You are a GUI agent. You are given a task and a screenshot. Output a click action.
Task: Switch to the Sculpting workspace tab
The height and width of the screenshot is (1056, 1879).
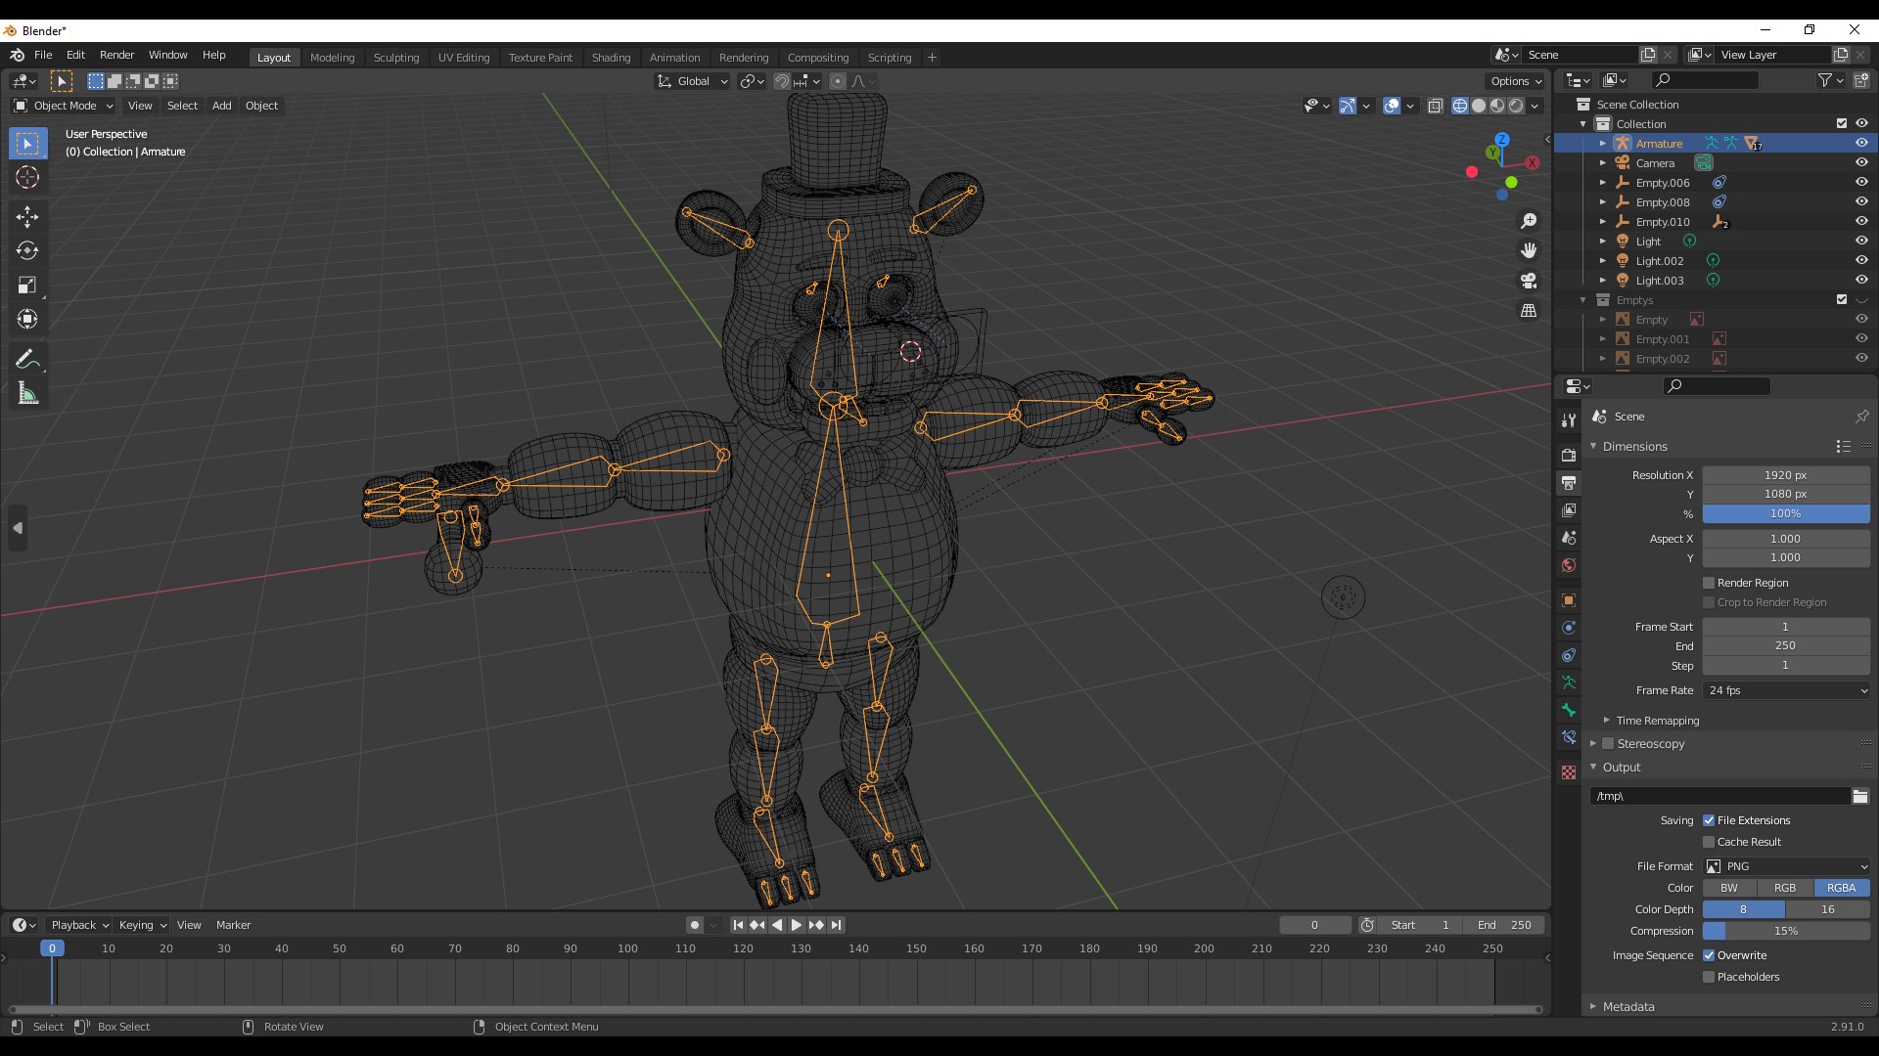tap(396, 58)
